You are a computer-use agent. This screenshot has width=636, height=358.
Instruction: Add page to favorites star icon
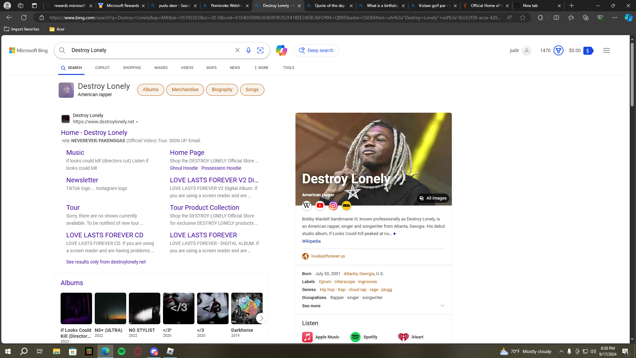coord(523,18)
